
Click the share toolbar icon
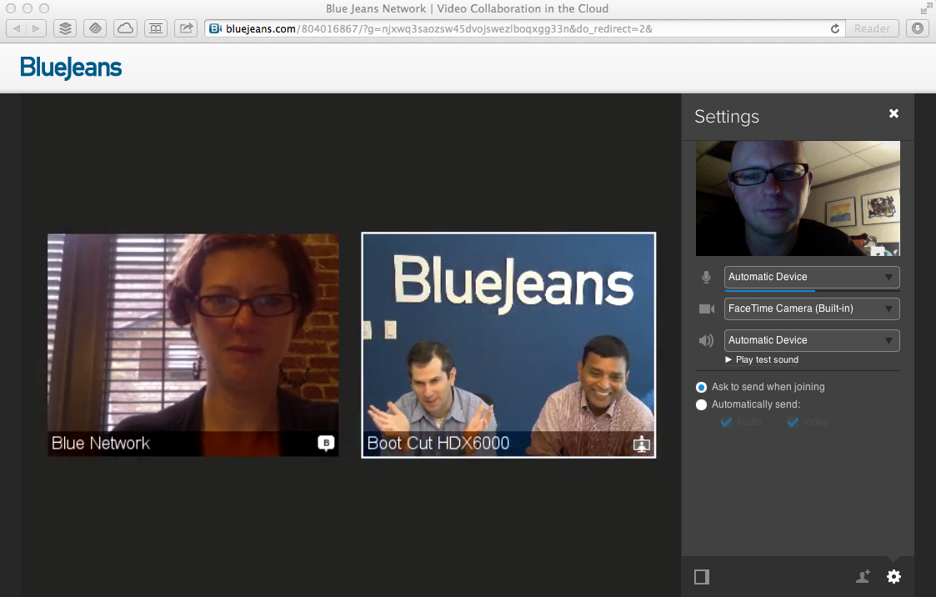[186, 28]
